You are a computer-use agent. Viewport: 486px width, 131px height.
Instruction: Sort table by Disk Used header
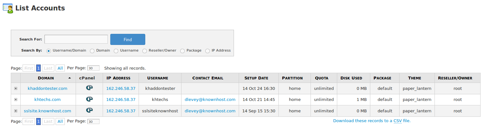tap(351, 78)
